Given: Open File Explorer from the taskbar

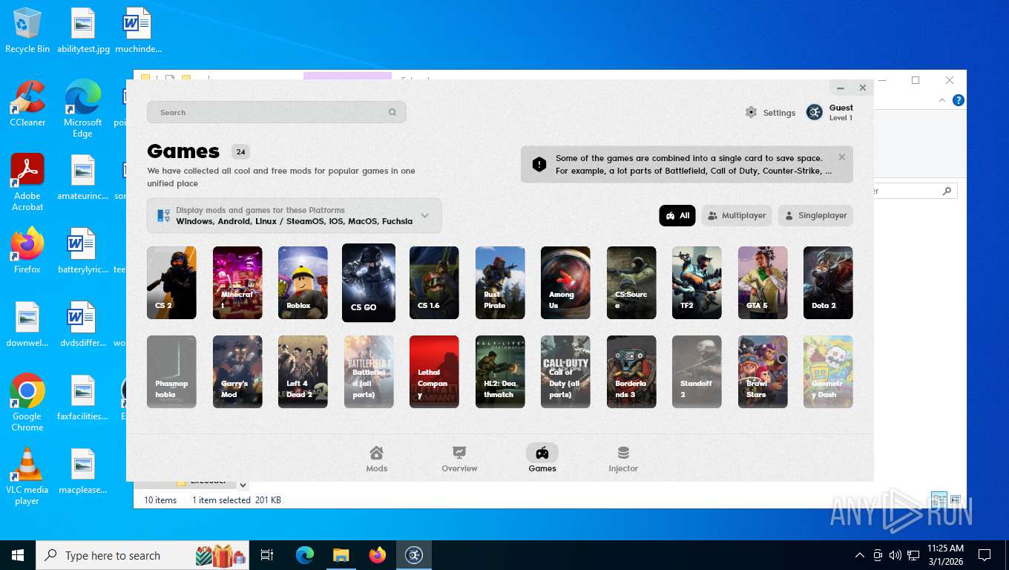Looking at the screenshot, I should (x=341, y=555).
